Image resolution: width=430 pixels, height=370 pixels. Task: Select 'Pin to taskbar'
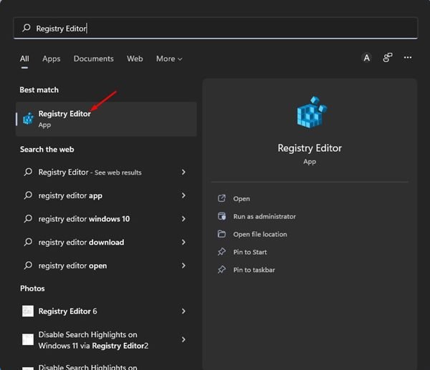[254, 270]
